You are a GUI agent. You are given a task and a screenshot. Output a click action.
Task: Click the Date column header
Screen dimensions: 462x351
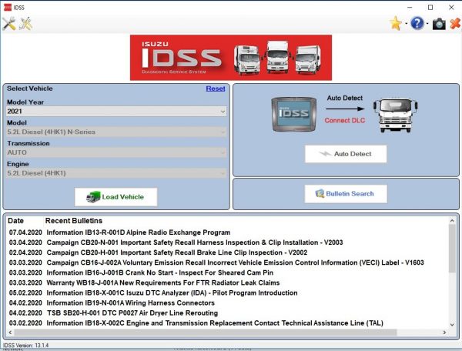pyautogui.click(x=15, y=221)
